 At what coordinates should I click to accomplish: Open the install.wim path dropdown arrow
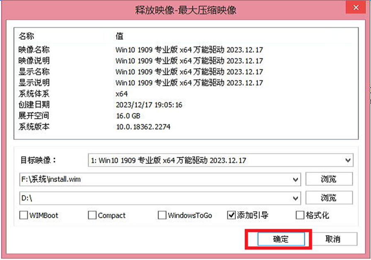pyautogui.click(x=295, y=180)
